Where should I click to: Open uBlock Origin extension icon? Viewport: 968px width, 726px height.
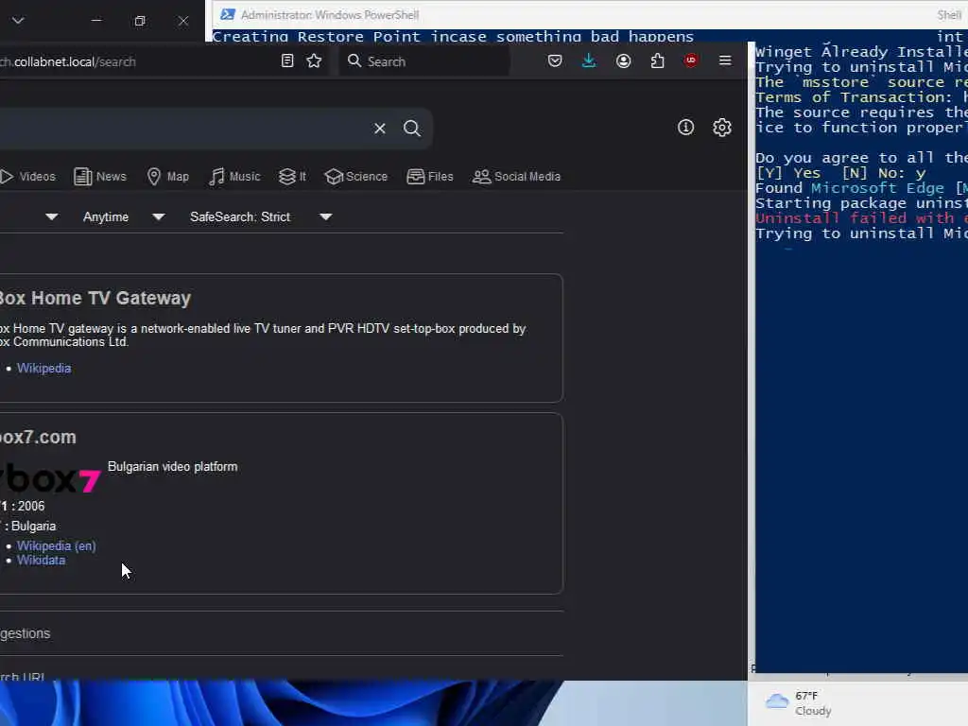691,60
